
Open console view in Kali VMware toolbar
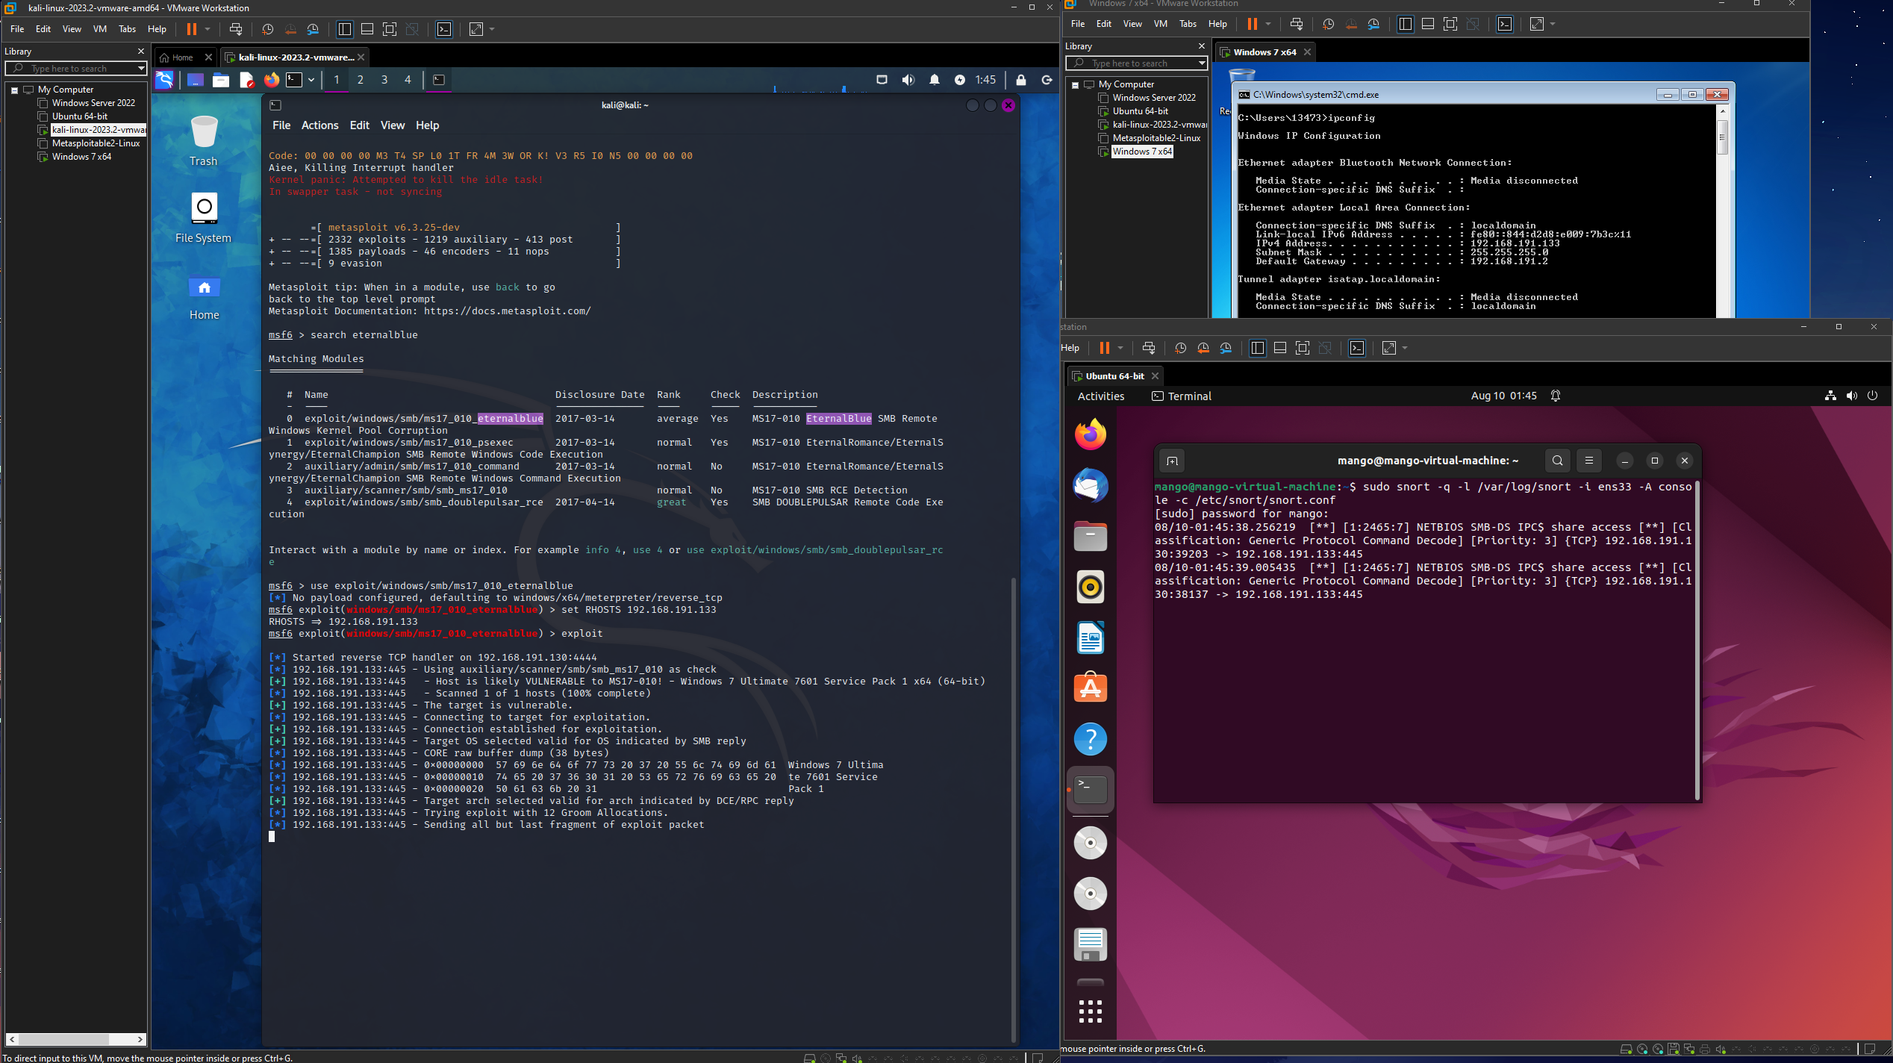coord(444,29)
